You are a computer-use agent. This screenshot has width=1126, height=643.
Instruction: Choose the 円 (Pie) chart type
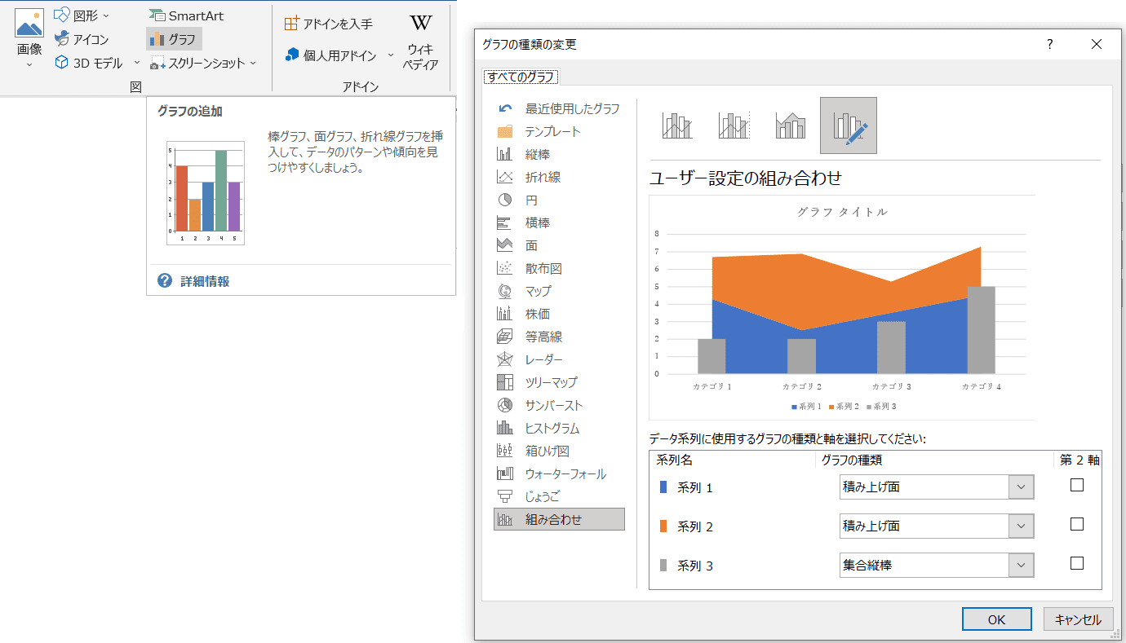click(x=531, y=200)
